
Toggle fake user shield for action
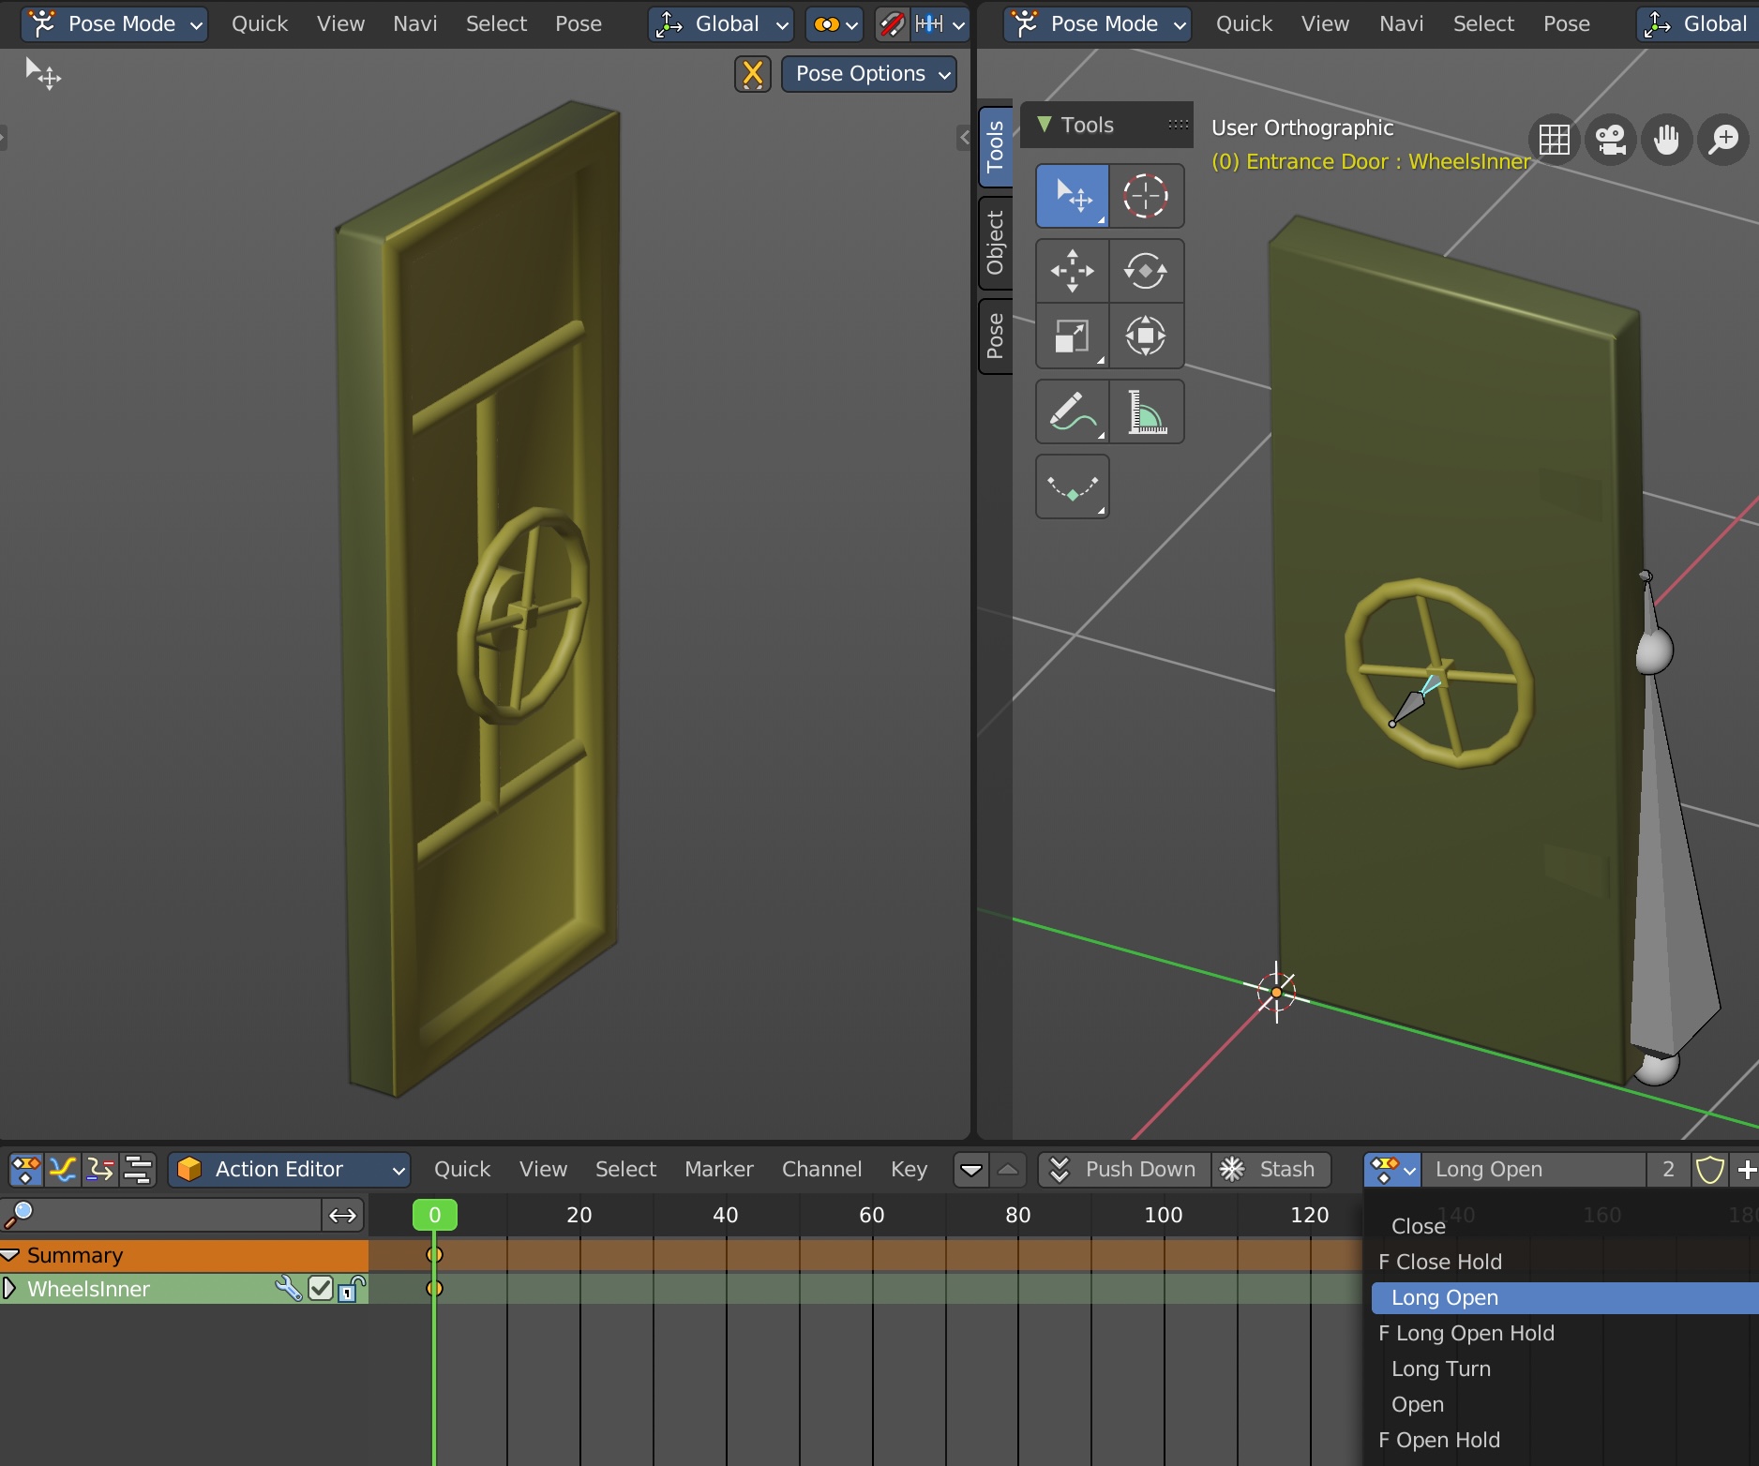pos(1710,1169)
